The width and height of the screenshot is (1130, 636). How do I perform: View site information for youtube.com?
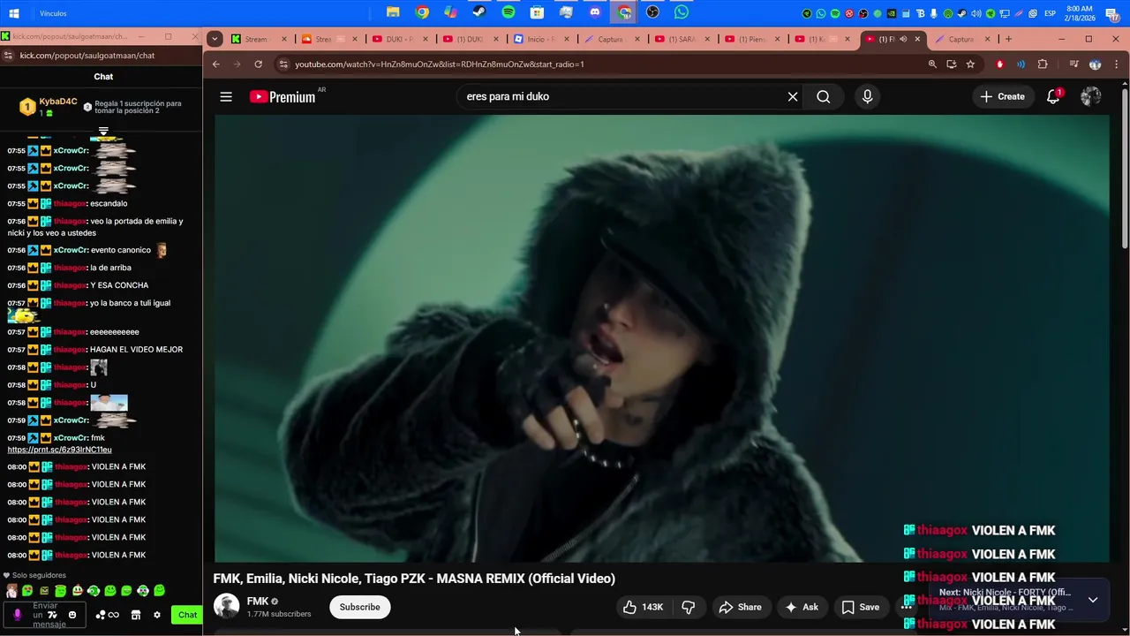(x=282, y=64)
